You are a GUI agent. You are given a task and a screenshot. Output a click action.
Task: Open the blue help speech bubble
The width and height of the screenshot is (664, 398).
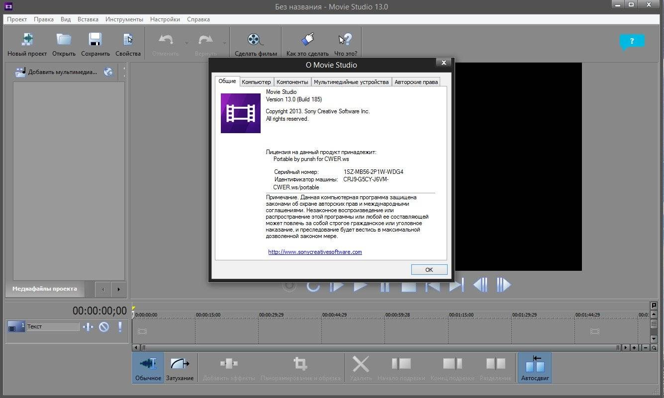[632, 42]
